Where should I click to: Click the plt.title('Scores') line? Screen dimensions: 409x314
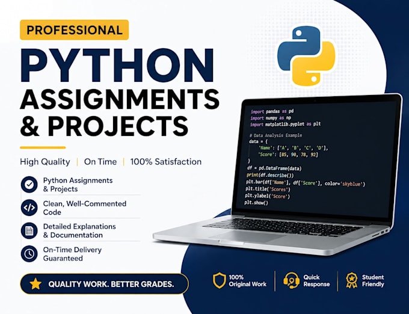coord(268,189)
